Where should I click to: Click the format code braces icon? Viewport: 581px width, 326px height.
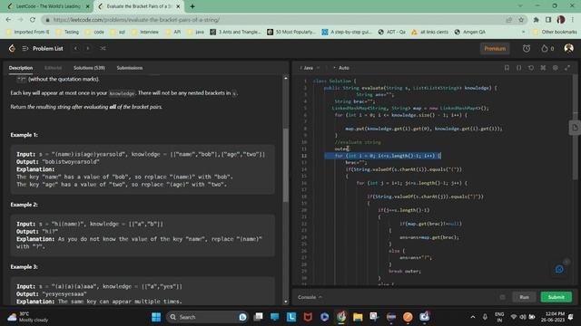518,68
